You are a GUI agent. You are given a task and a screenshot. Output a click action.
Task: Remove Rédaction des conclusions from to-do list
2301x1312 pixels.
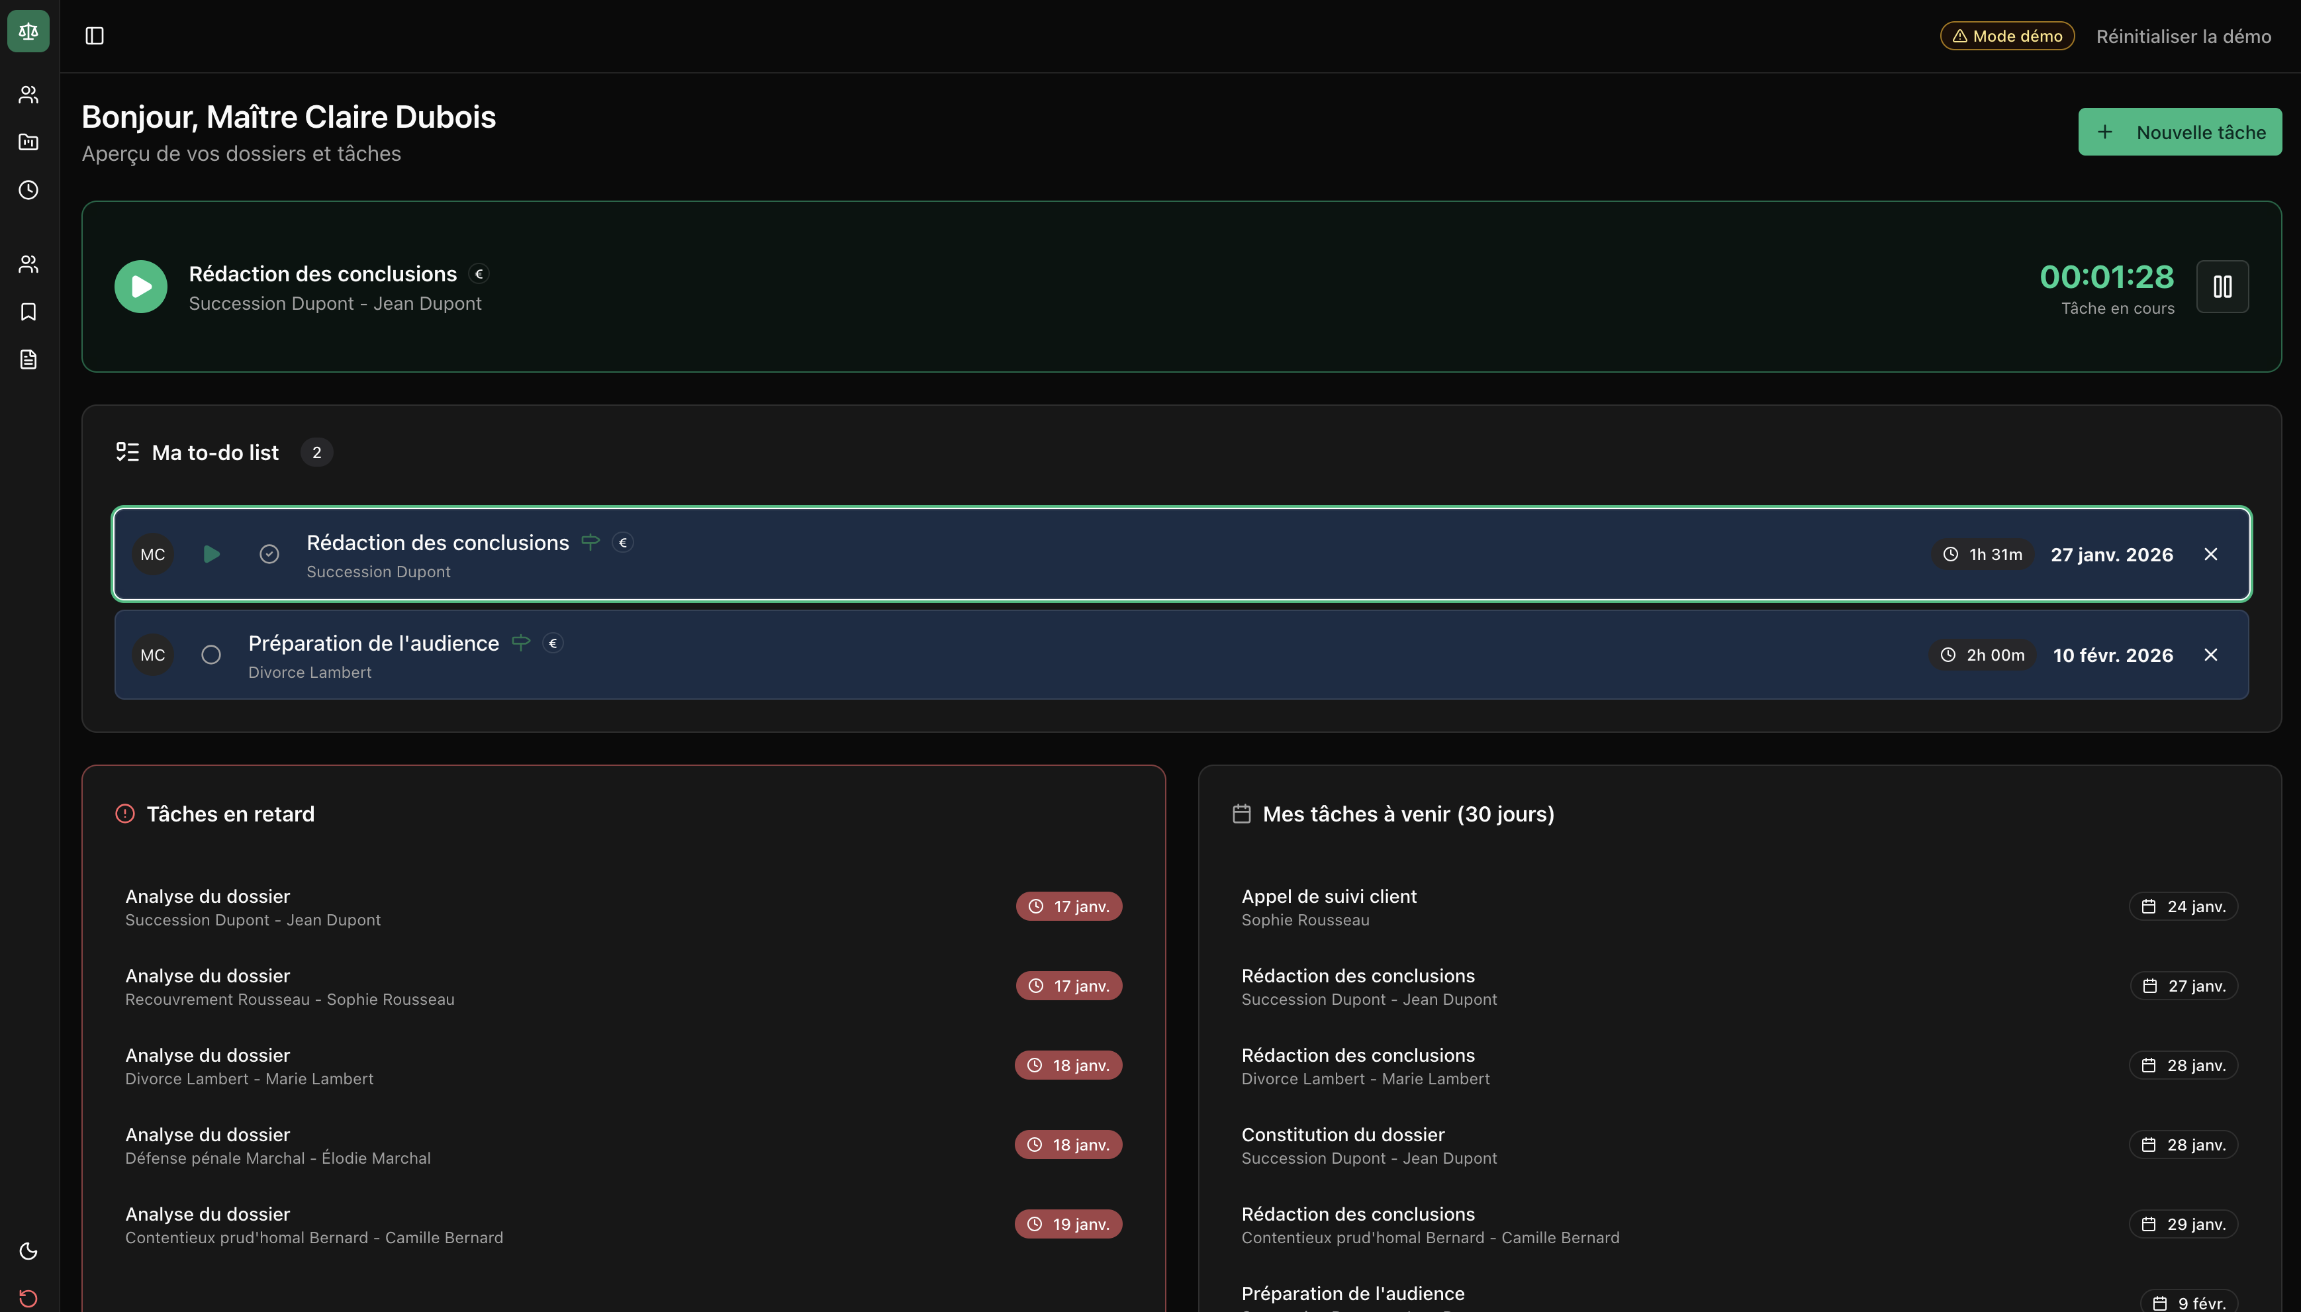2210,554
